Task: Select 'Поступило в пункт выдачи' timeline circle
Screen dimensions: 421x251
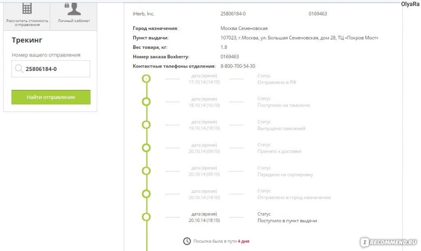Action: 146,217
